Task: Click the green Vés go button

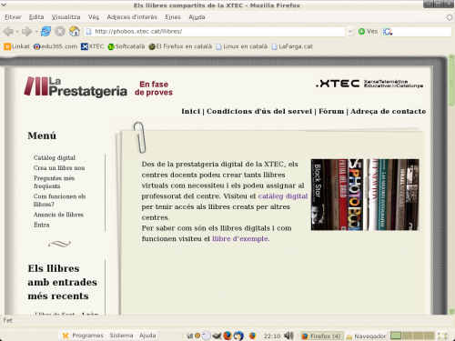Action: (x=368, y=31)
